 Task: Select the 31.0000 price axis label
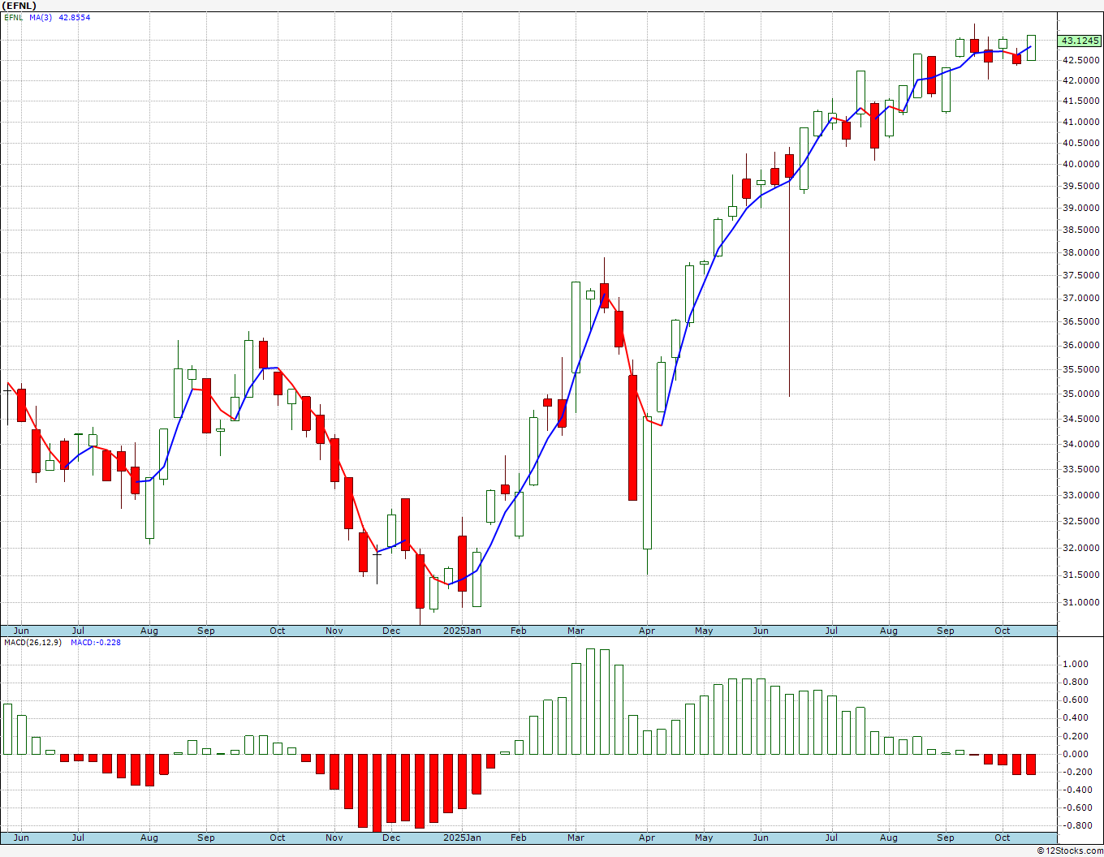click(1083, 602)
